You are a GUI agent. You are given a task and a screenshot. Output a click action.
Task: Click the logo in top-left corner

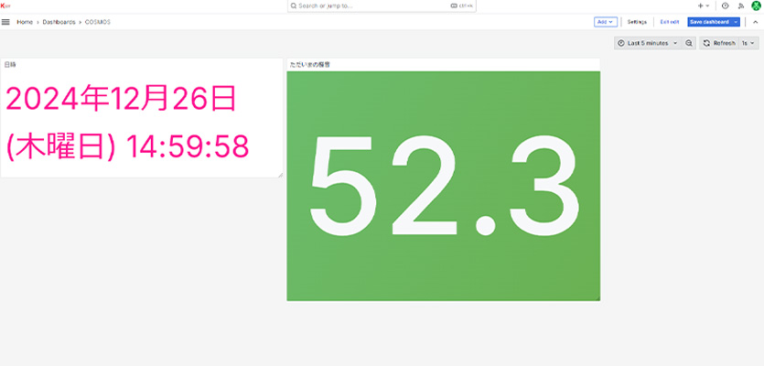[5, 5]
